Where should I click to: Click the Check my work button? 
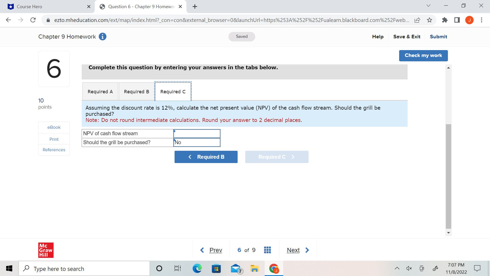pyautogui.click(x=423, y=55)
